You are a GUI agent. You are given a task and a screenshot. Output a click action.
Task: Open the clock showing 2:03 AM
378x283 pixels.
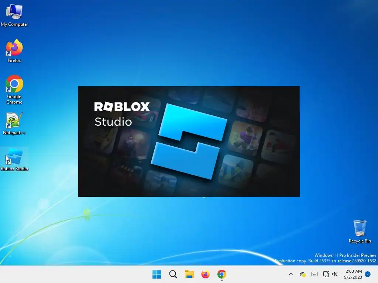pyautogui.click(x=353, y=274)
